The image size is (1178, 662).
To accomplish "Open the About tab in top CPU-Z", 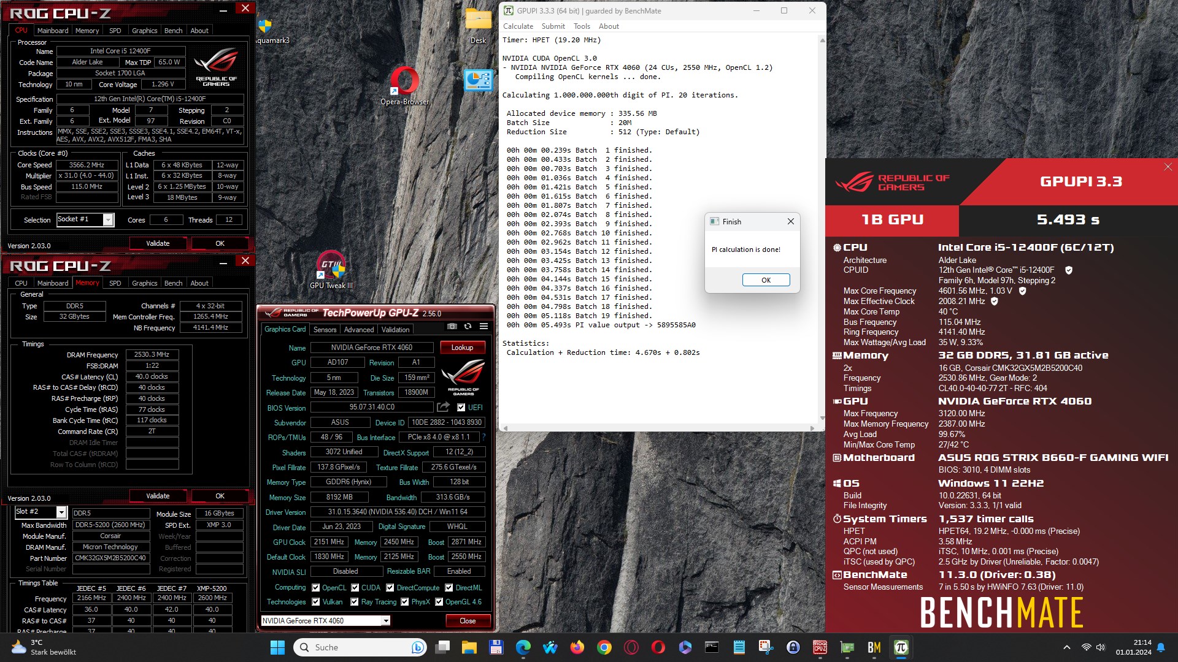I will point(199,31).
